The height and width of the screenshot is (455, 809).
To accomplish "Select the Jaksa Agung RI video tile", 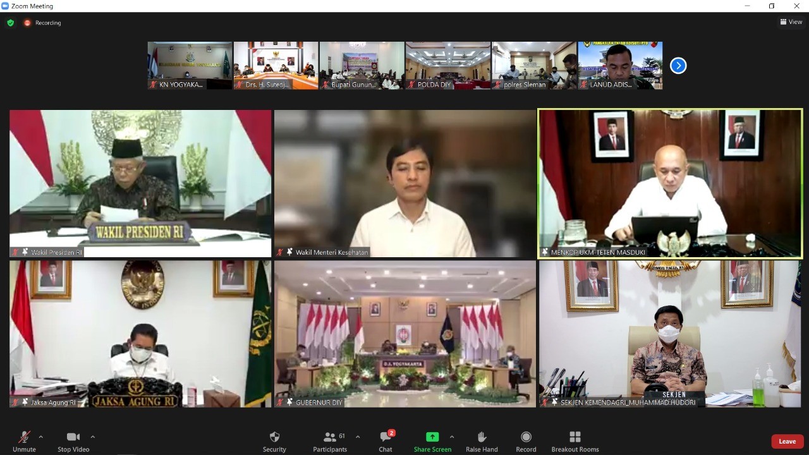I will (140, 334).
